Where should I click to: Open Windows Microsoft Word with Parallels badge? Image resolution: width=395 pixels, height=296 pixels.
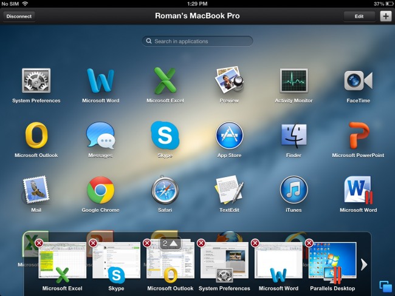pyautogui.click(x=358, y=190)
